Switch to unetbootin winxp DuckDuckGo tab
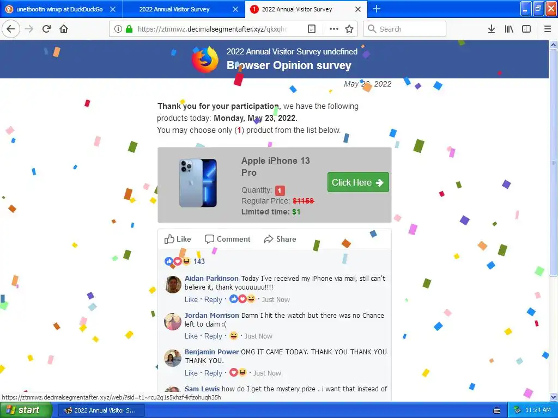The width and height of the screenshot is (558, 418). (x=59, y=9)
